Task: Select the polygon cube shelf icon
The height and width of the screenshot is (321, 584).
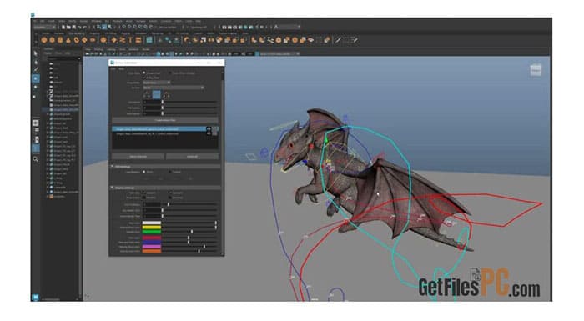Action: [x=52, y=40]
